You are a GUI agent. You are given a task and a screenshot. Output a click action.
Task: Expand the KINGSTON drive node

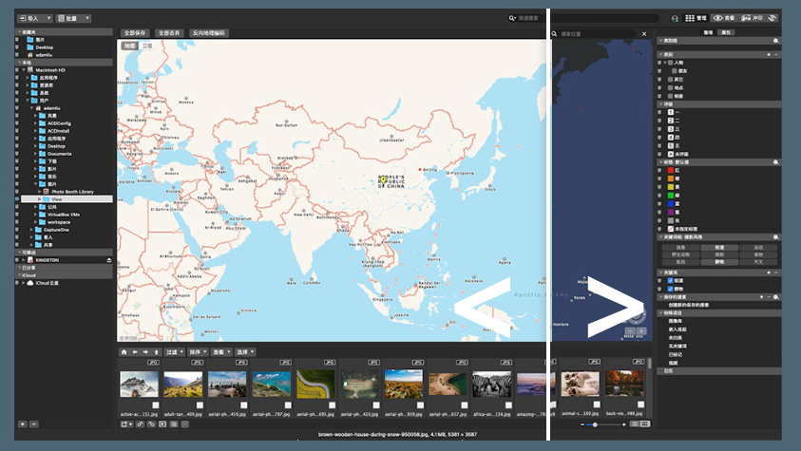pyautogui.click(x=24, y=260)
